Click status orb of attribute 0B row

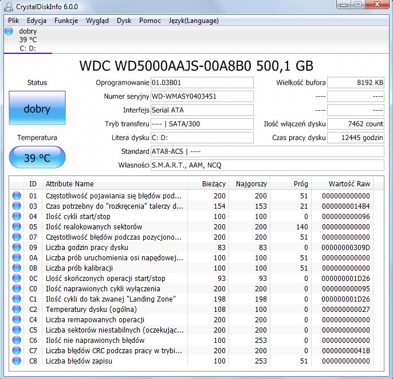(17, 268)
